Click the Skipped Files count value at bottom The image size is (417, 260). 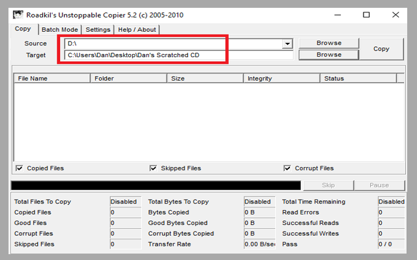pos(126,244)
